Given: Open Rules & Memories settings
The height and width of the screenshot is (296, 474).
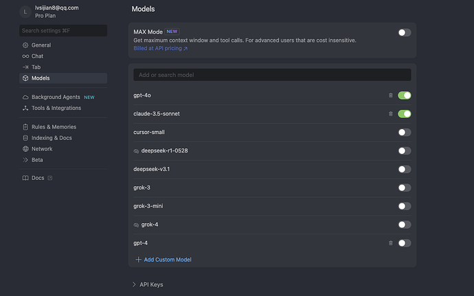Looking at the screenshot, I should pos(63,127).
